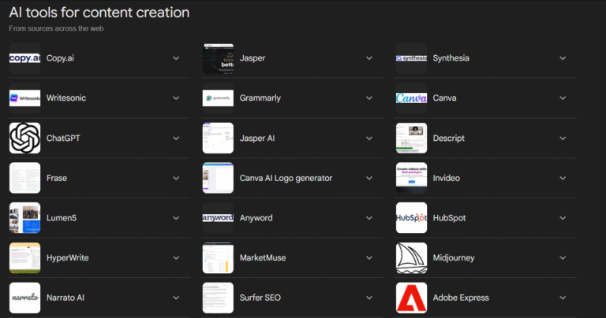The width and height of the screenshot is (606, 318).
Task: Click the Midjourney sailboat logo icon
Action: 412,258
